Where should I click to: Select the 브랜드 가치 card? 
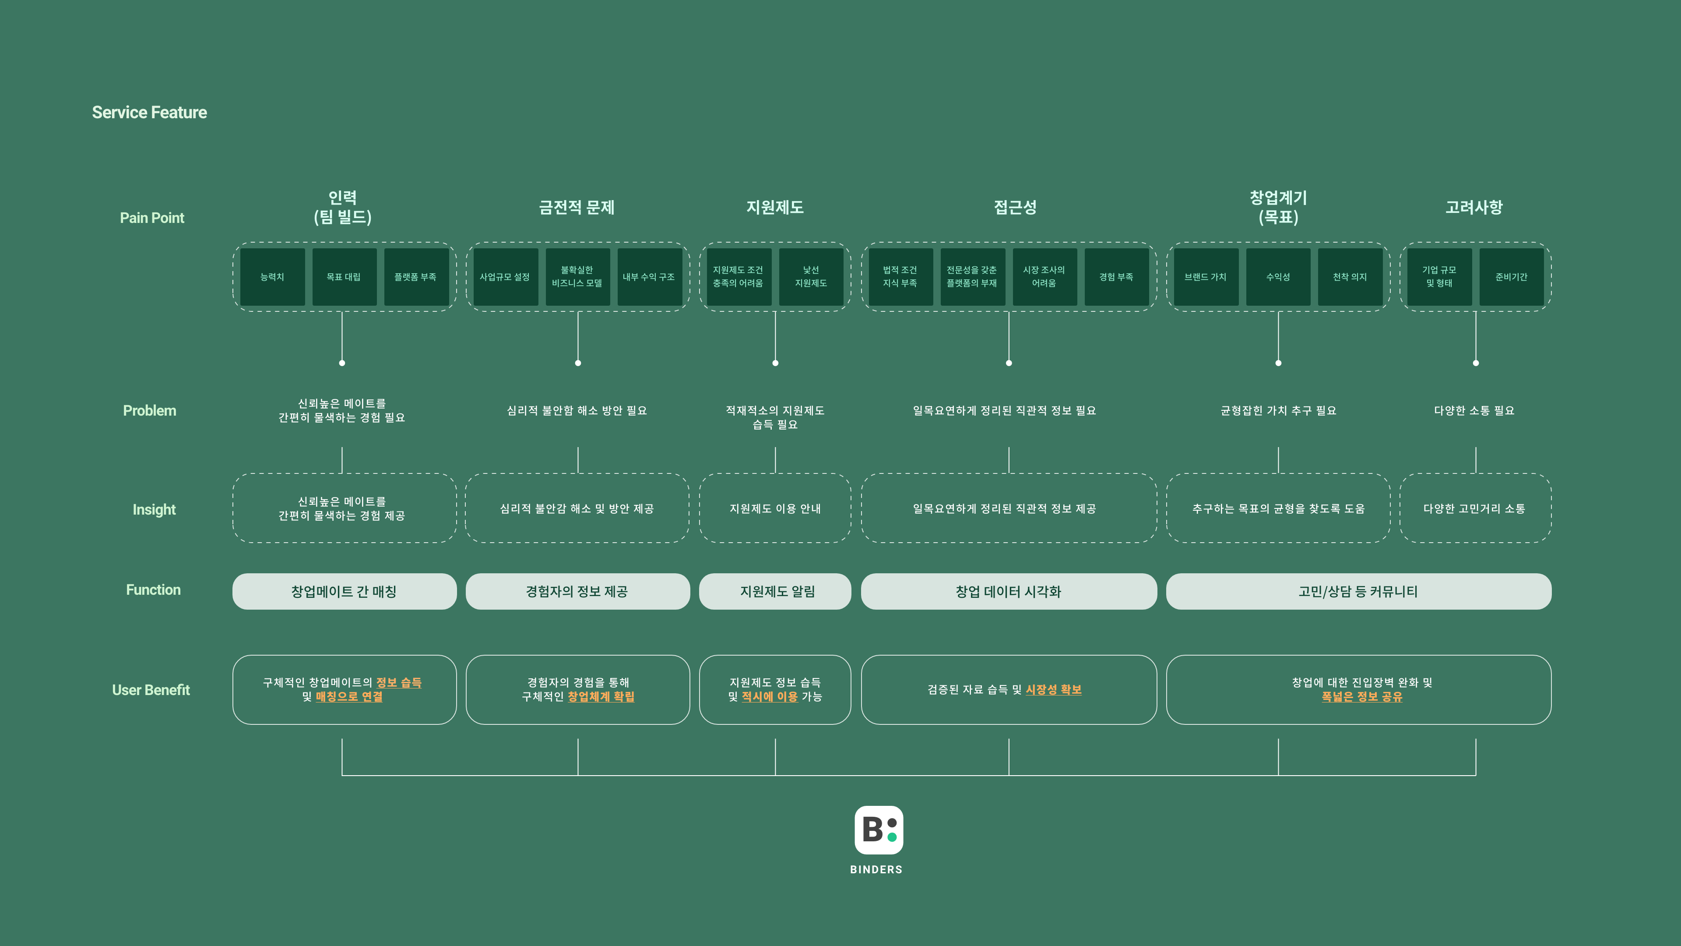pyautogui.click(x=1206, y=277)
